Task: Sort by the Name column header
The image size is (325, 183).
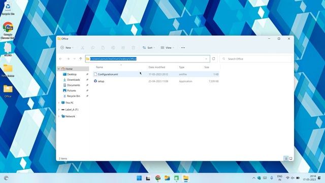Action: tap(100, 67)
